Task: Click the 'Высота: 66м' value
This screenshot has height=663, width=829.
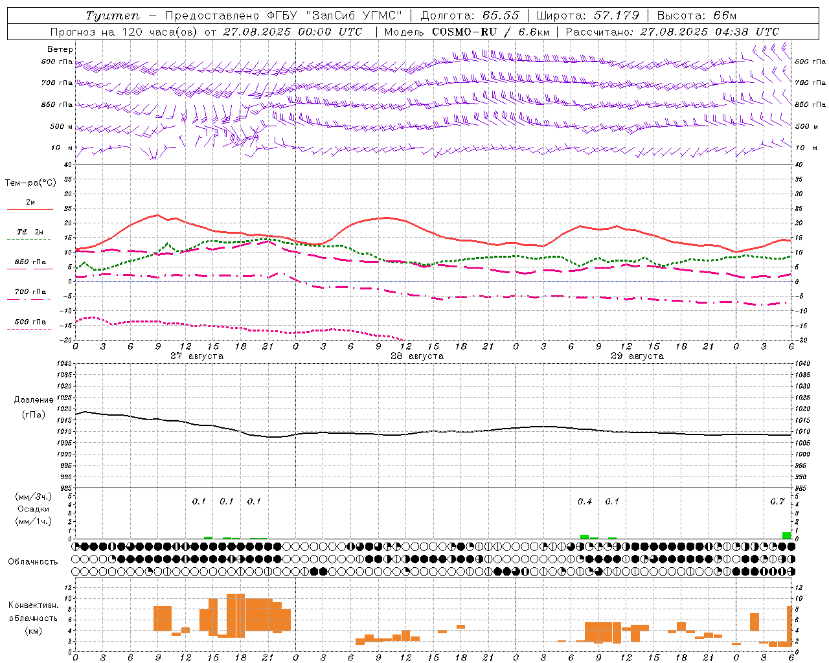Action: point(696,16)
